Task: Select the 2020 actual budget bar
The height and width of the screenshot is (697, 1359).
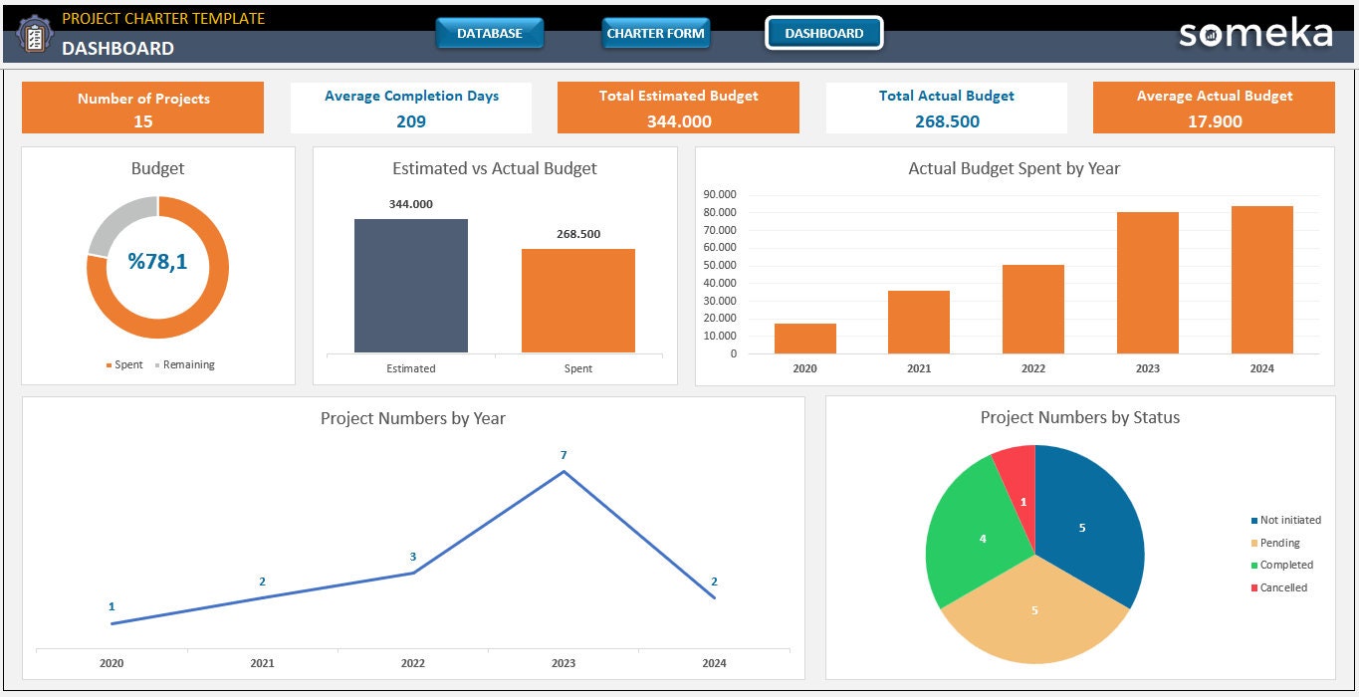Action: pyautogui.click(x=805, y=339)
